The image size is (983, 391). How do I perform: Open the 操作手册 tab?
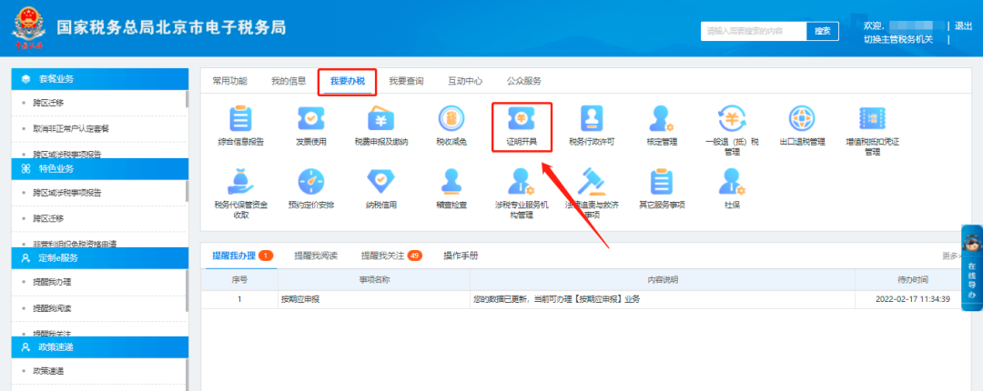click(x=461, y=256)
